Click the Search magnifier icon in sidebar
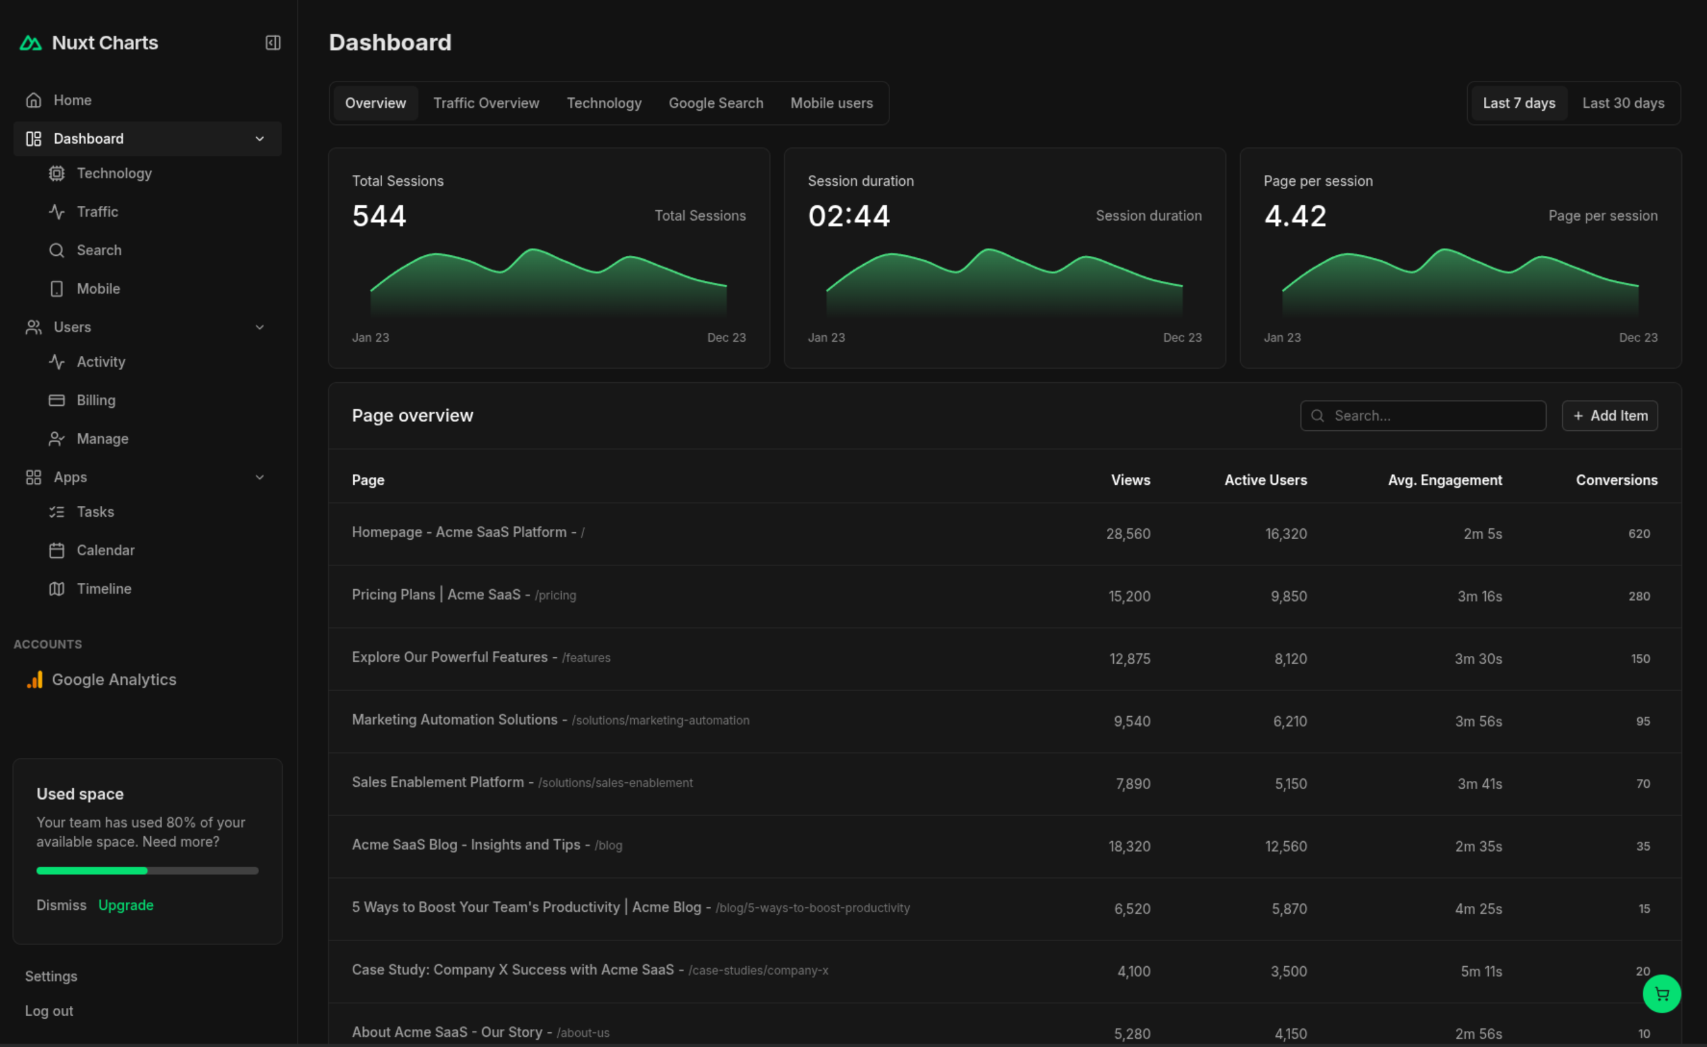 click(x=57, y=250)
